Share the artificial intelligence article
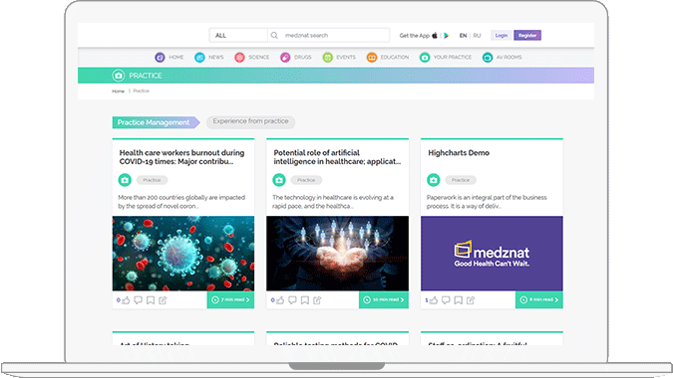 coord(317,300)
